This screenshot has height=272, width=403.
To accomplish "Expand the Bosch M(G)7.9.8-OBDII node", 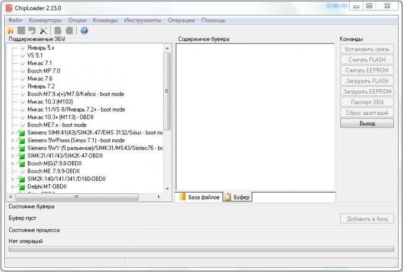I will (x=12, y=164).
